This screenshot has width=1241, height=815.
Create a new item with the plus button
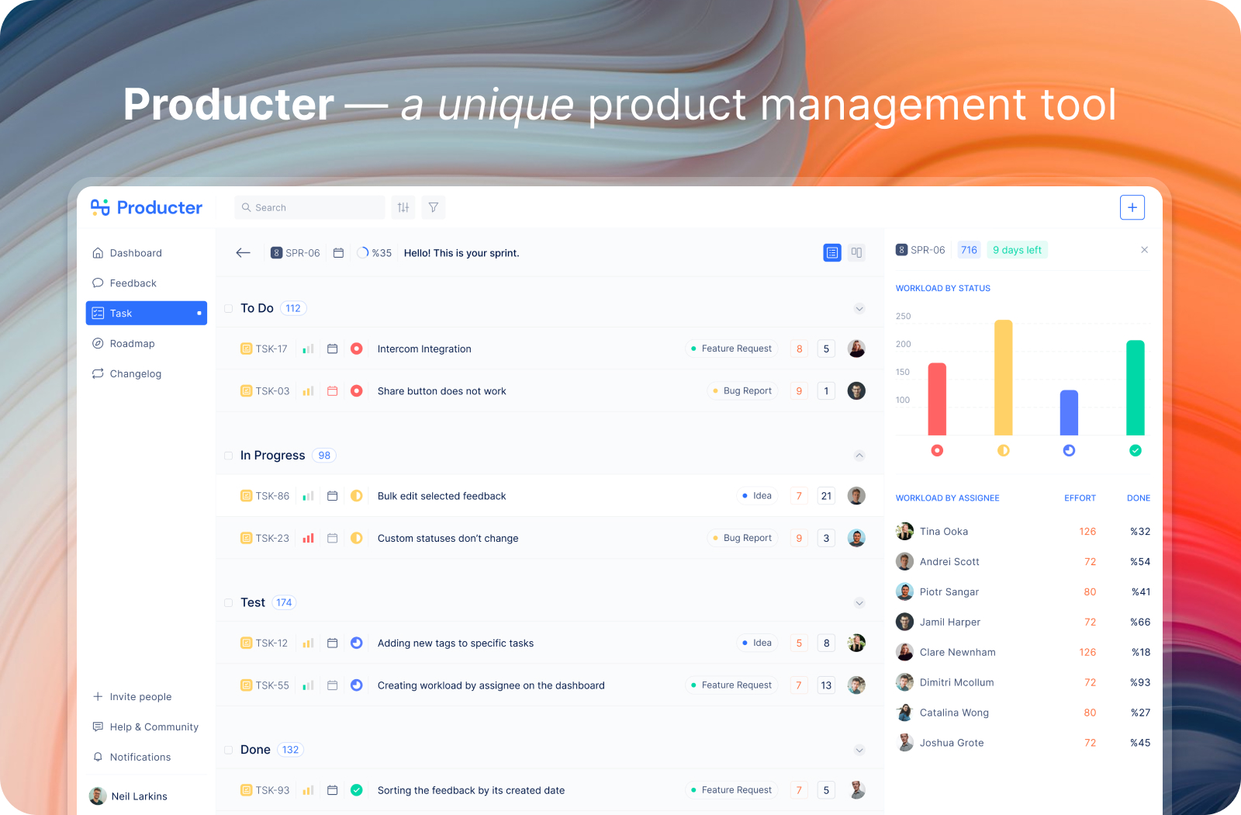[1132, 207]
